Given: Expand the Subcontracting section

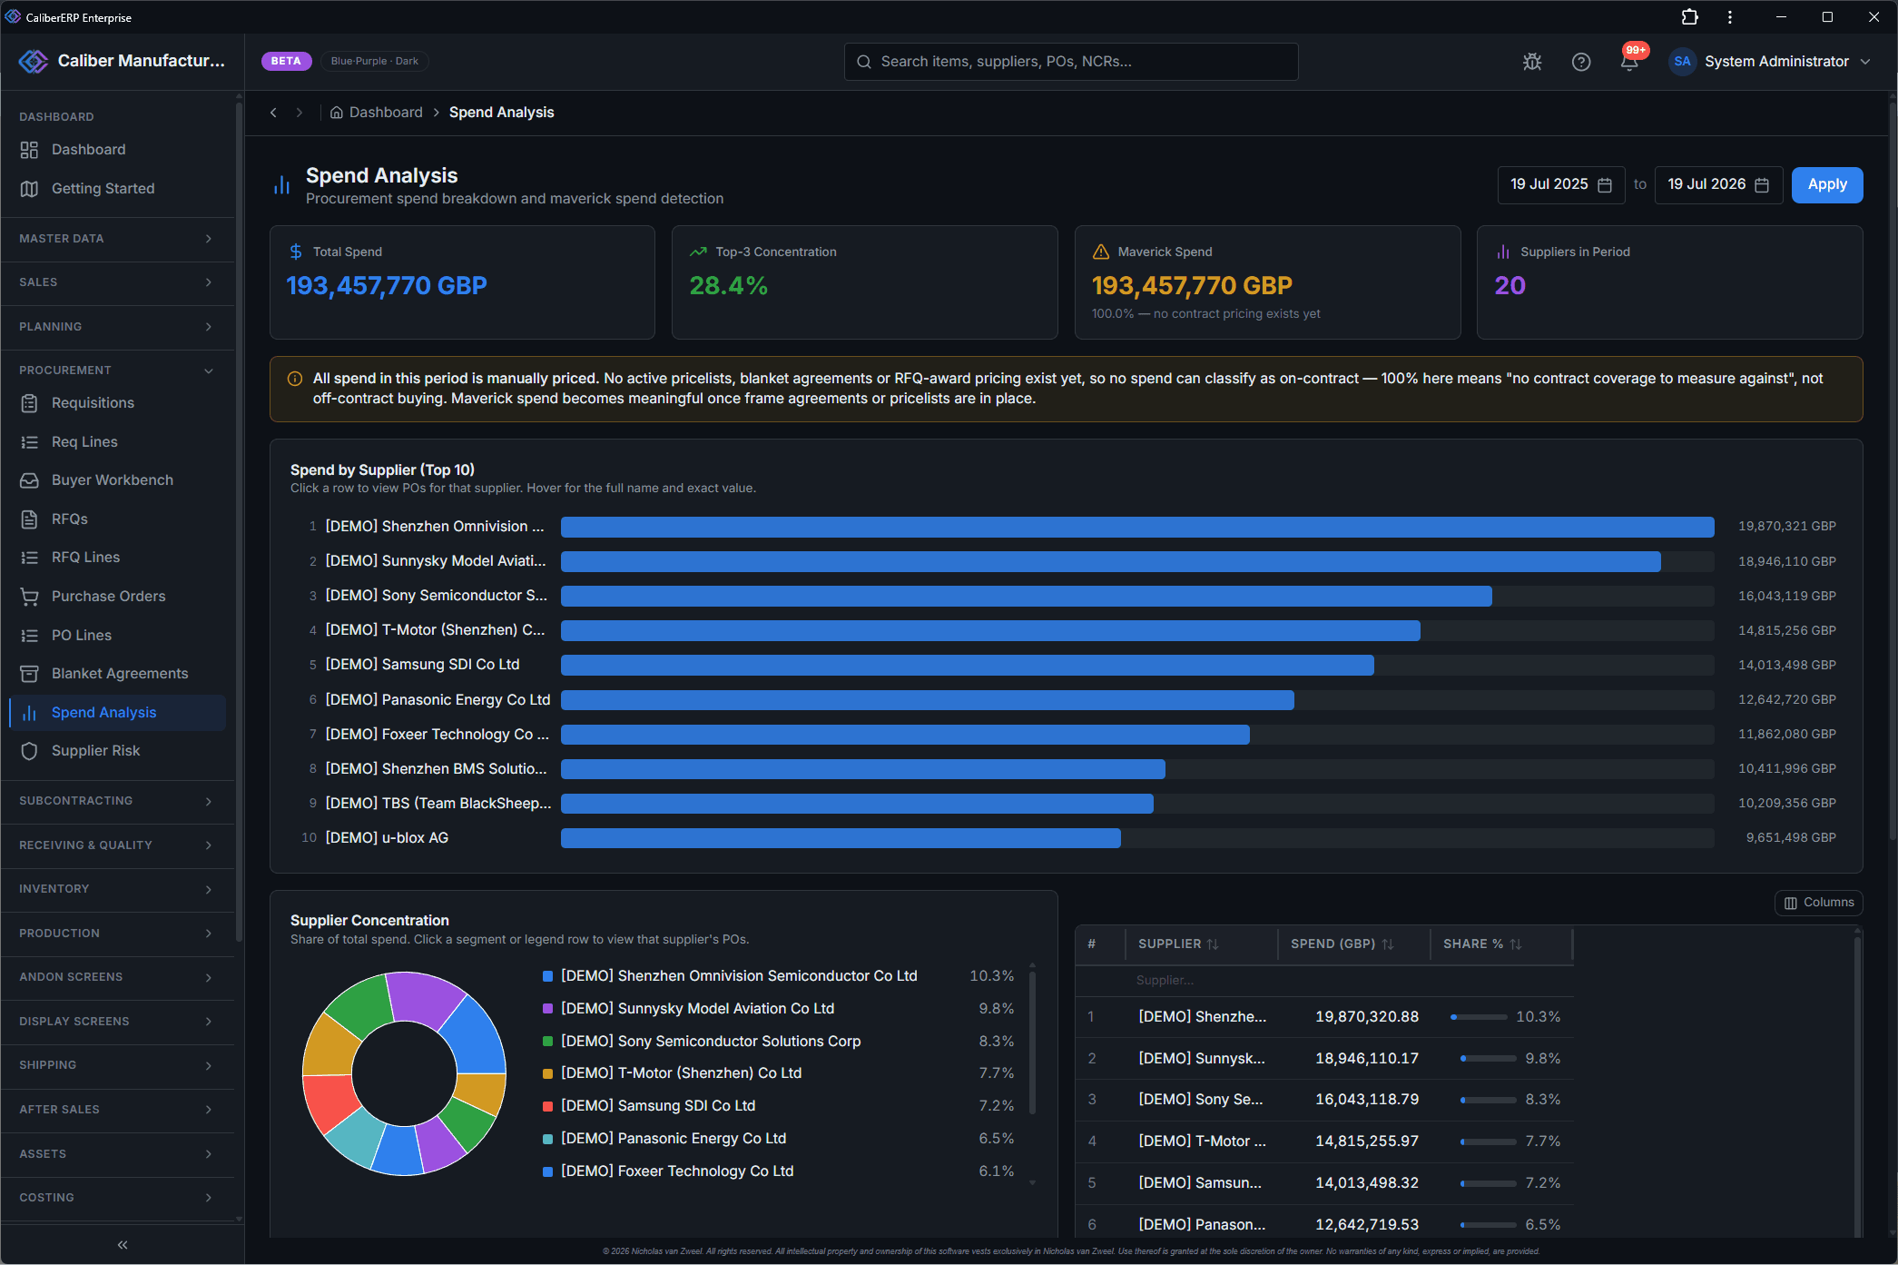Looking at the screenshot, I should (117, 801).
